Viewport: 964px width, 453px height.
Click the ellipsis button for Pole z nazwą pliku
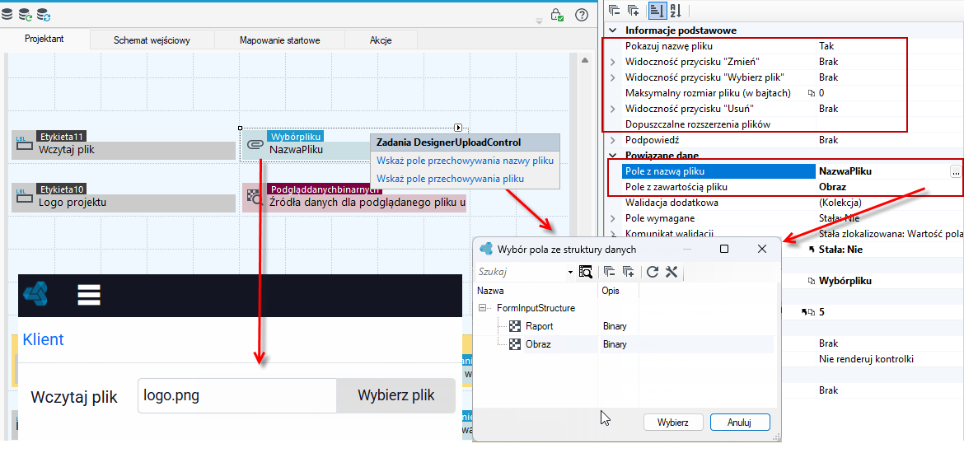click(956, 171)
